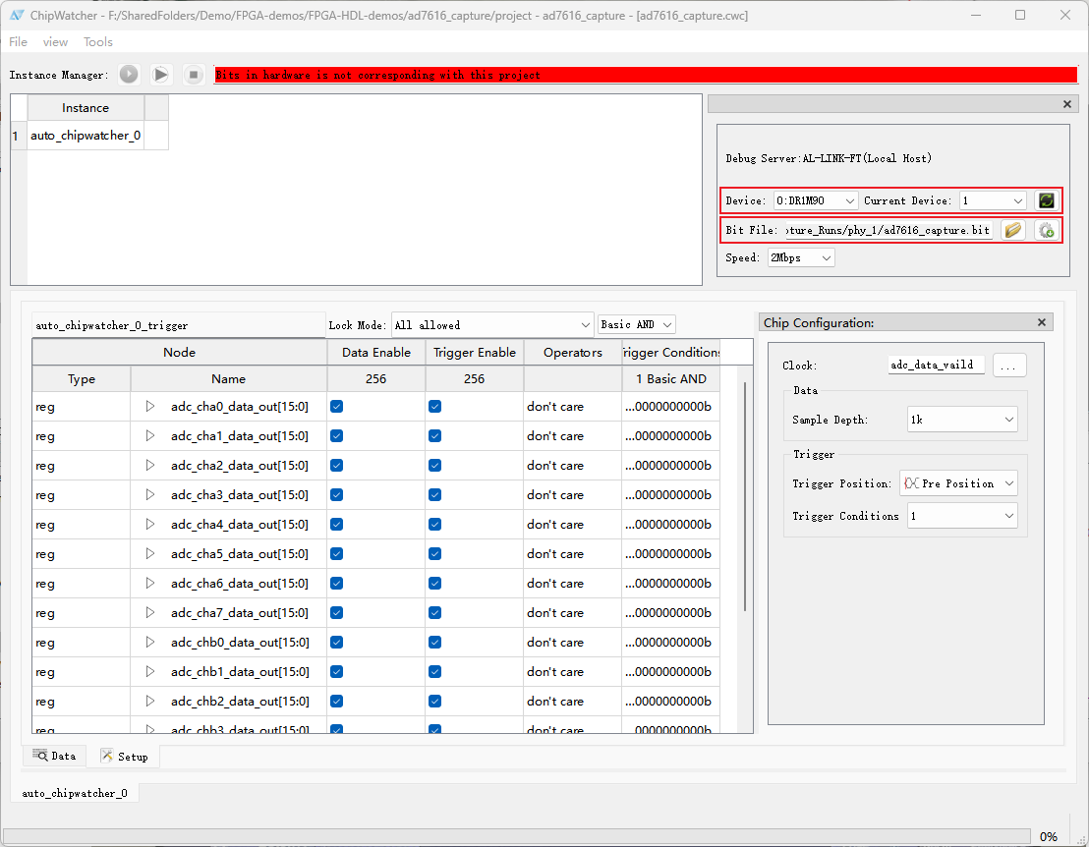
Task: Click the Bit File path field
Action: tap(888, 230)
